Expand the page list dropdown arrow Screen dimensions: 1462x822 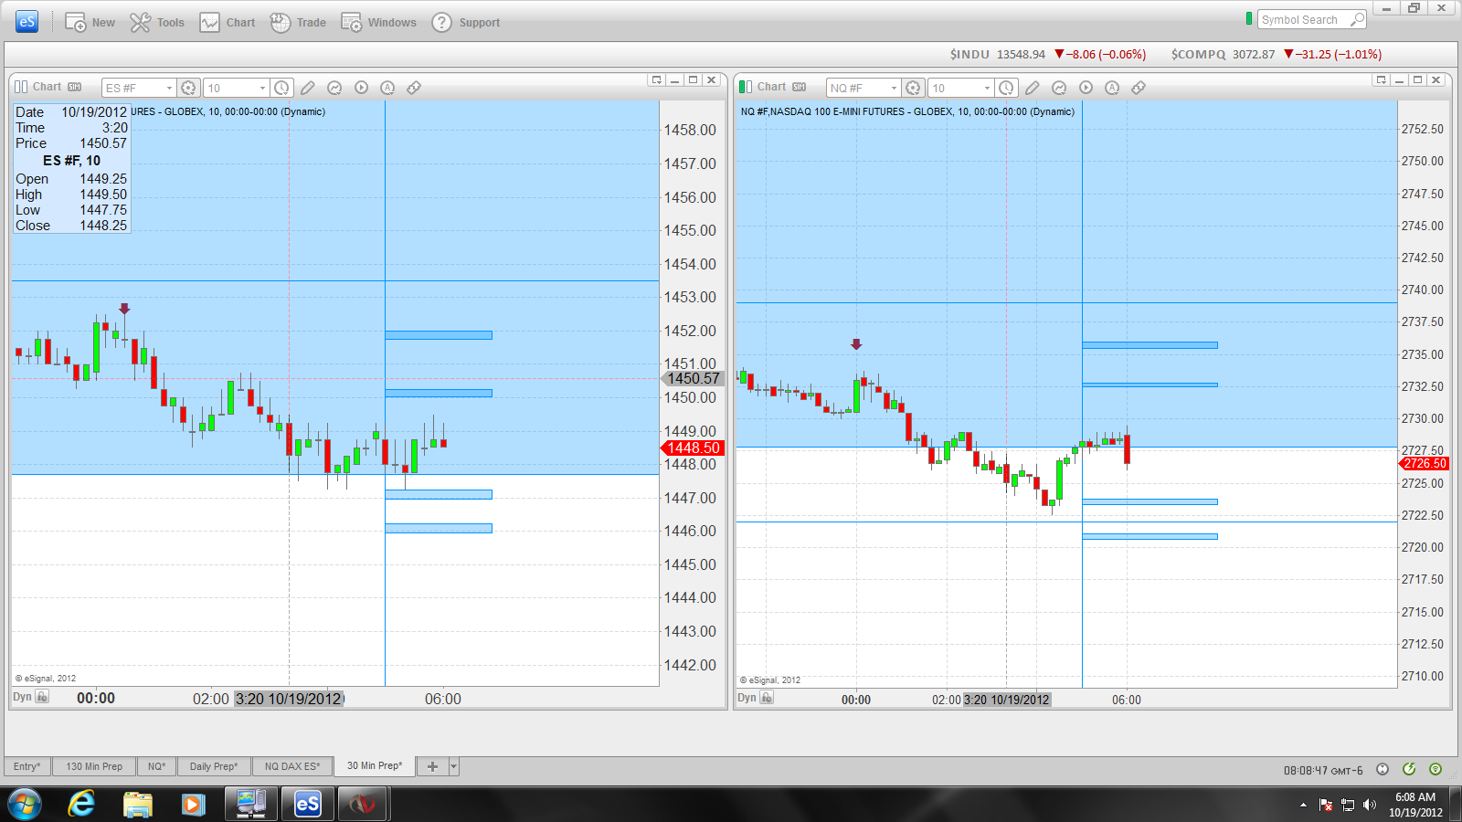[x=454, y=766]
